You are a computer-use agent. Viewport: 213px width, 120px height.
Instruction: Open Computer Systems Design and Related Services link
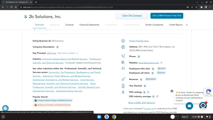[65, 59]
